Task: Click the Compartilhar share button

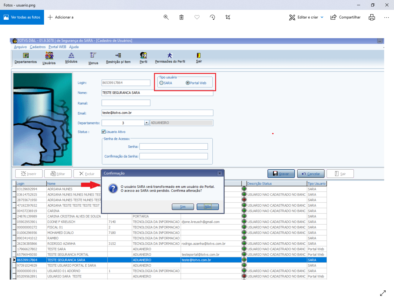Action: pos(345,17)
